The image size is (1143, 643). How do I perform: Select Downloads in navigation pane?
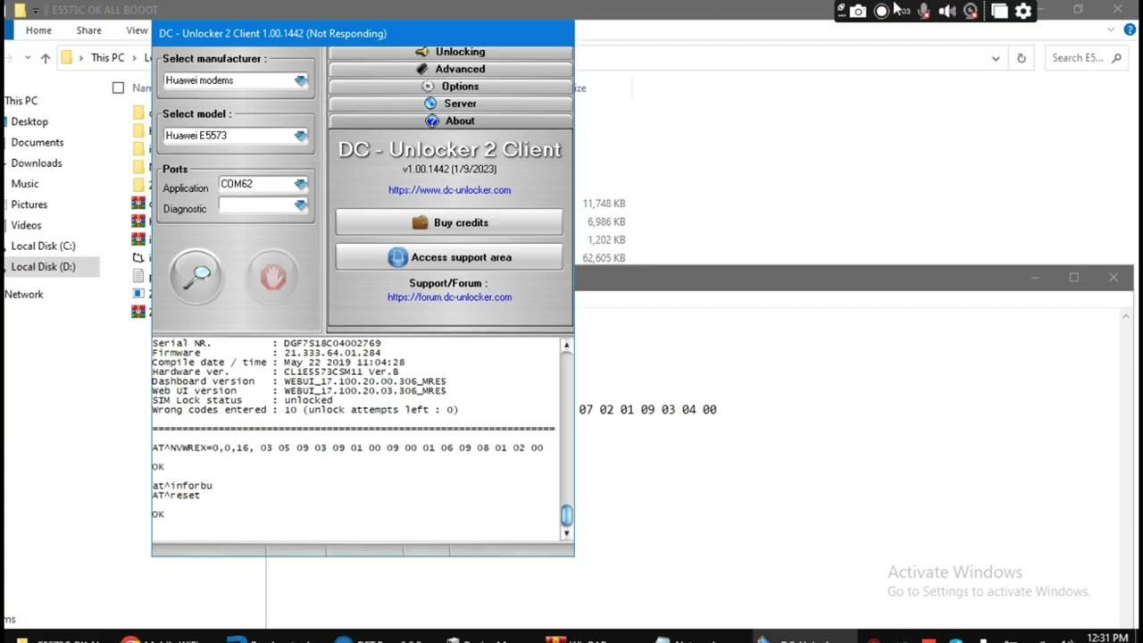pyautogui.click(x=37, y=163)
